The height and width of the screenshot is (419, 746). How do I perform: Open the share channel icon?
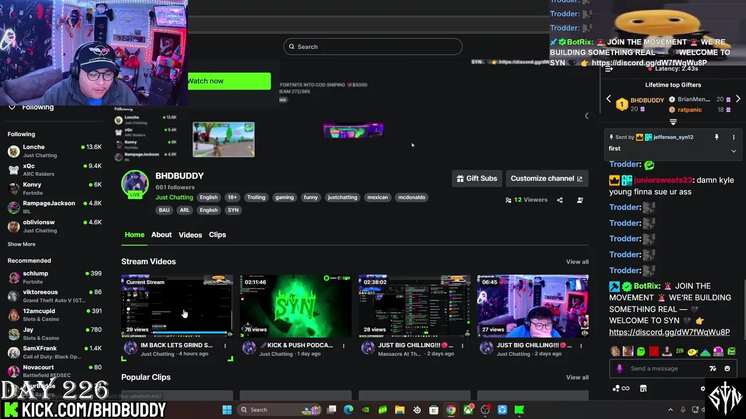559,200
